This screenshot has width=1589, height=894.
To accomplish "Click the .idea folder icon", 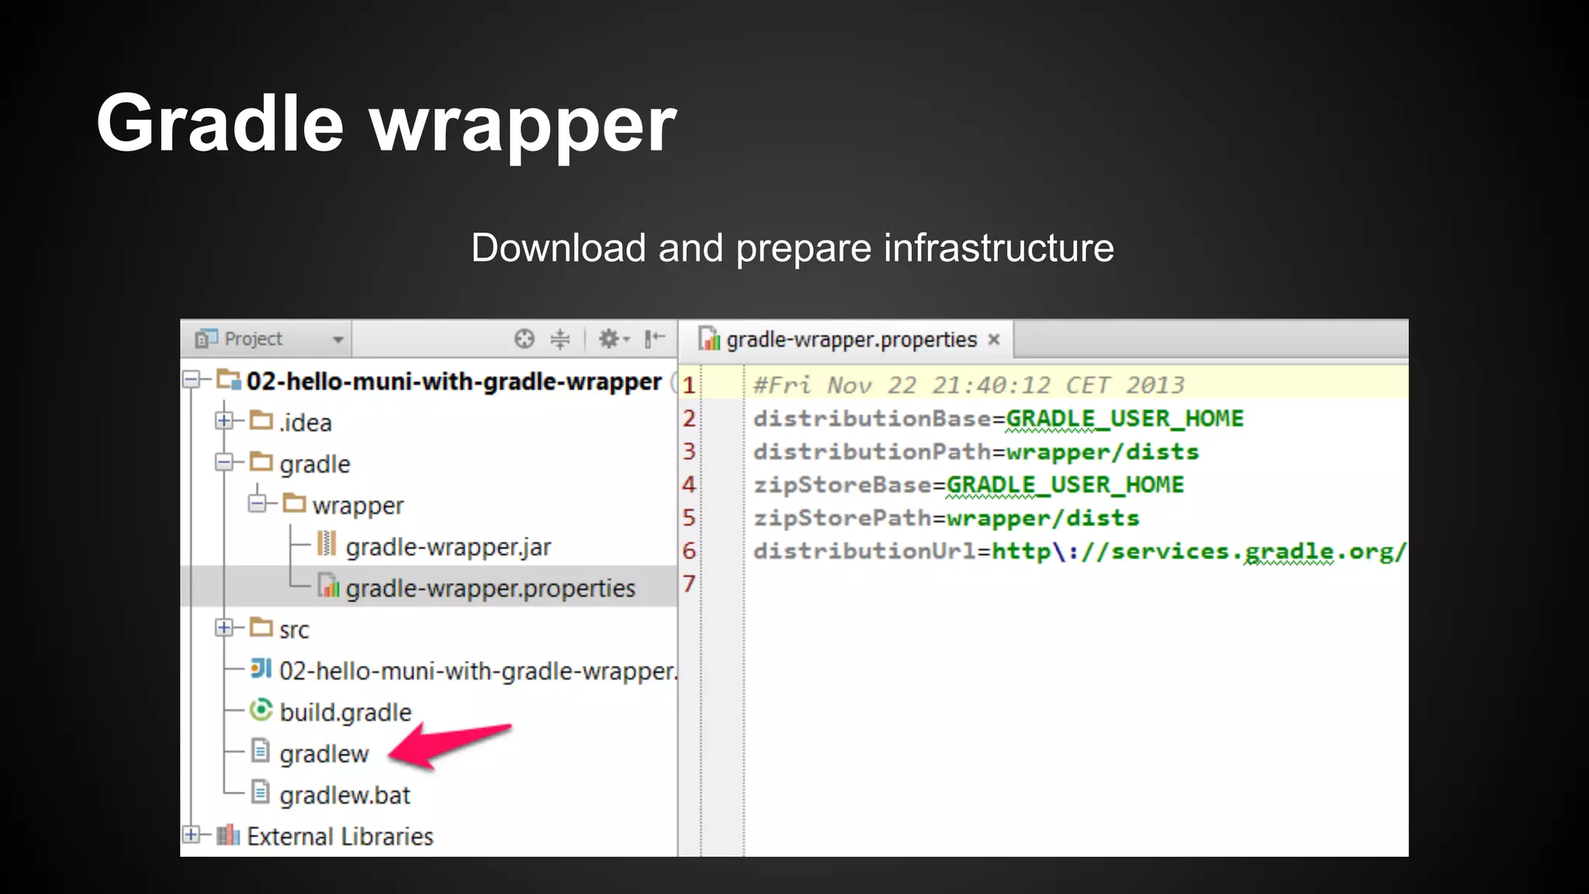I will [x=261, y=421].
